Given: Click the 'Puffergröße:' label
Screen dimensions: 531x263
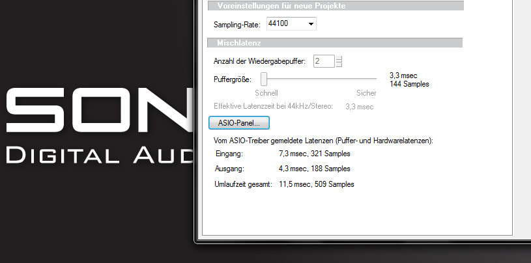Looking at the screenshot, I should click(x=233, y=79).
